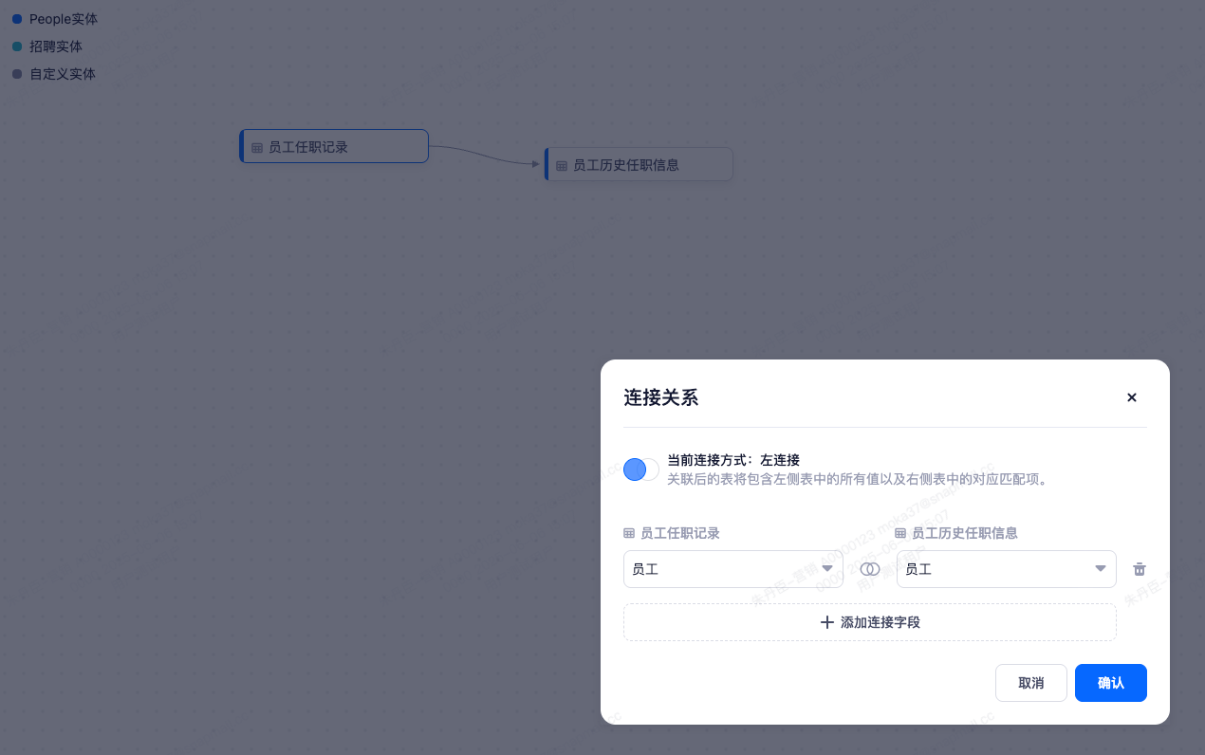The height and width of the screenshot is (755, 1205).
Task: Click the table icon in 员工历史任职信息 node
Action: click(562, 166)
